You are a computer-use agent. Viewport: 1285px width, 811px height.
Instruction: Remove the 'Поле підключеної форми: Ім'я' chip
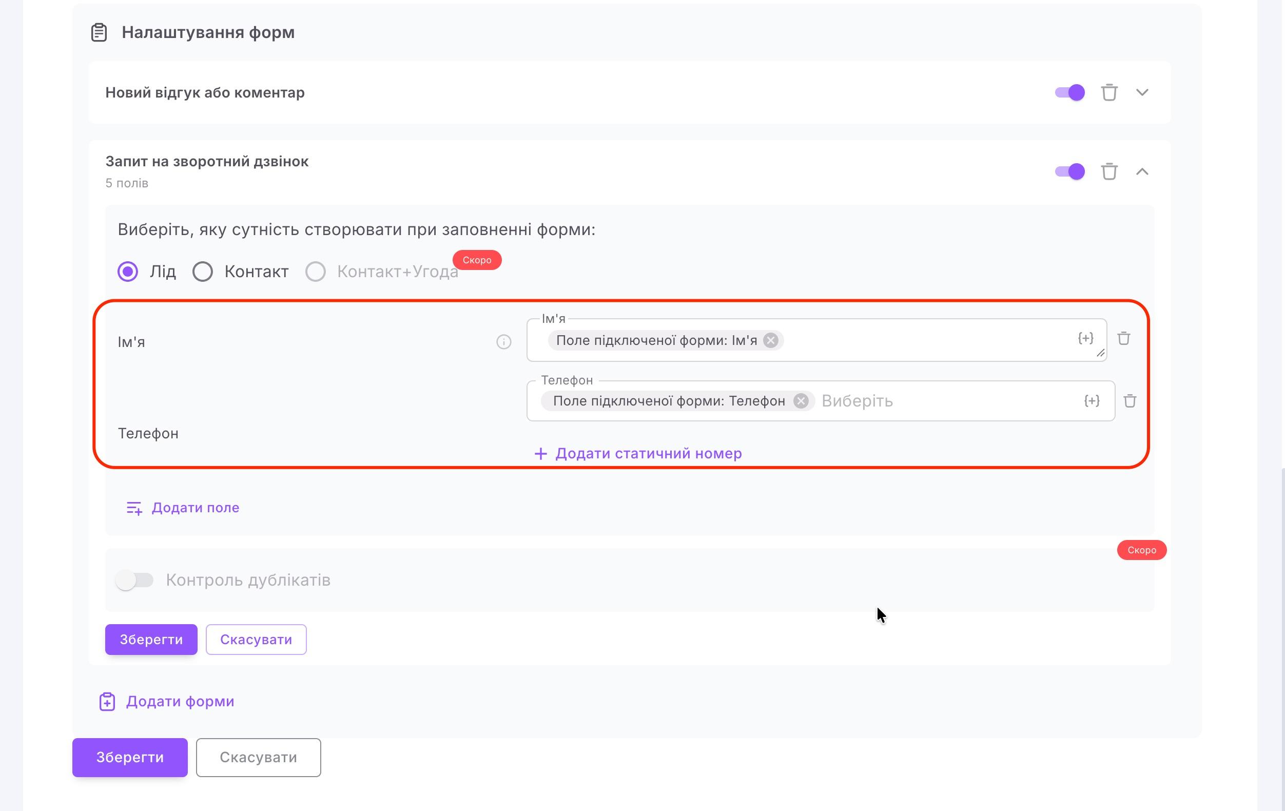(x=771, y=340)
